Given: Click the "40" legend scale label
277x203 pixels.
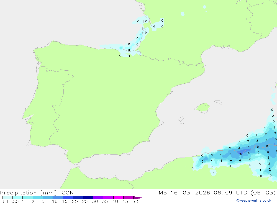Looking at the screenshot, I should pyautogui.click(x=115, y=201).
